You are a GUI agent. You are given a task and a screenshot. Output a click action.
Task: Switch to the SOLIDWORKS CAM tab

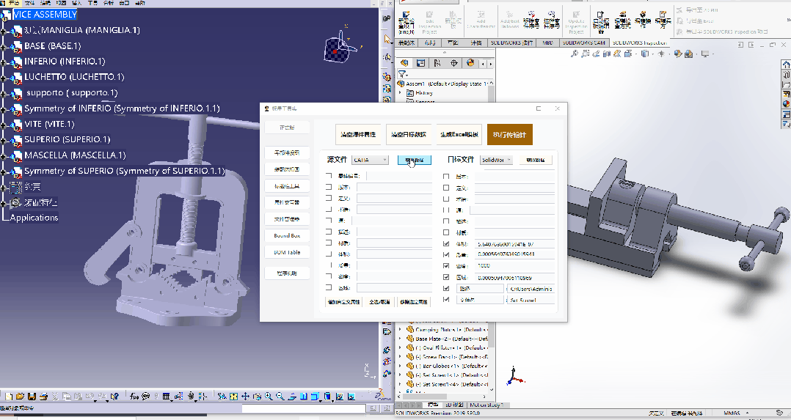584,43
